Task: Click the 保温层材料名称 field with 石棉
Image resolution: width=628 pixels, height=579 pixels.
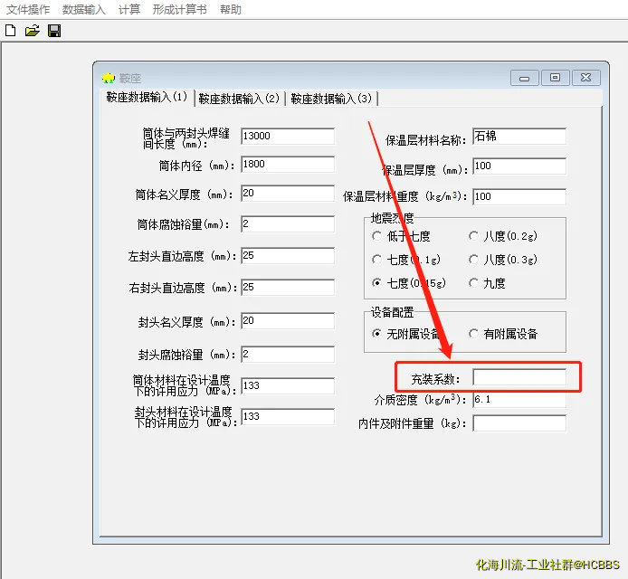Action: click(x=519, y=136)
